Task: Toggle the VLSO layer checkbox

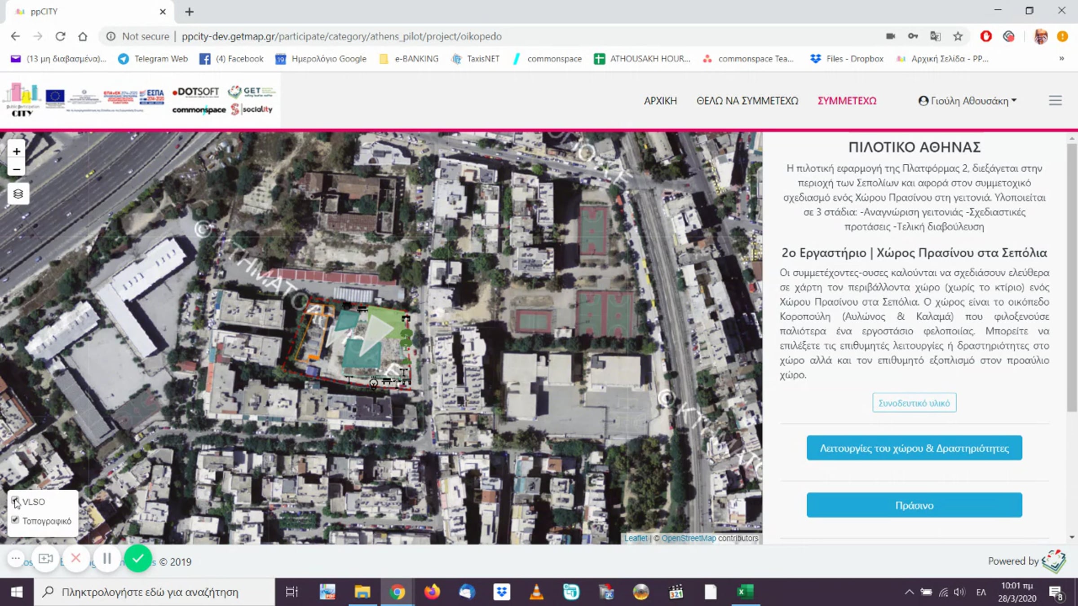Action: coord(15,501)
